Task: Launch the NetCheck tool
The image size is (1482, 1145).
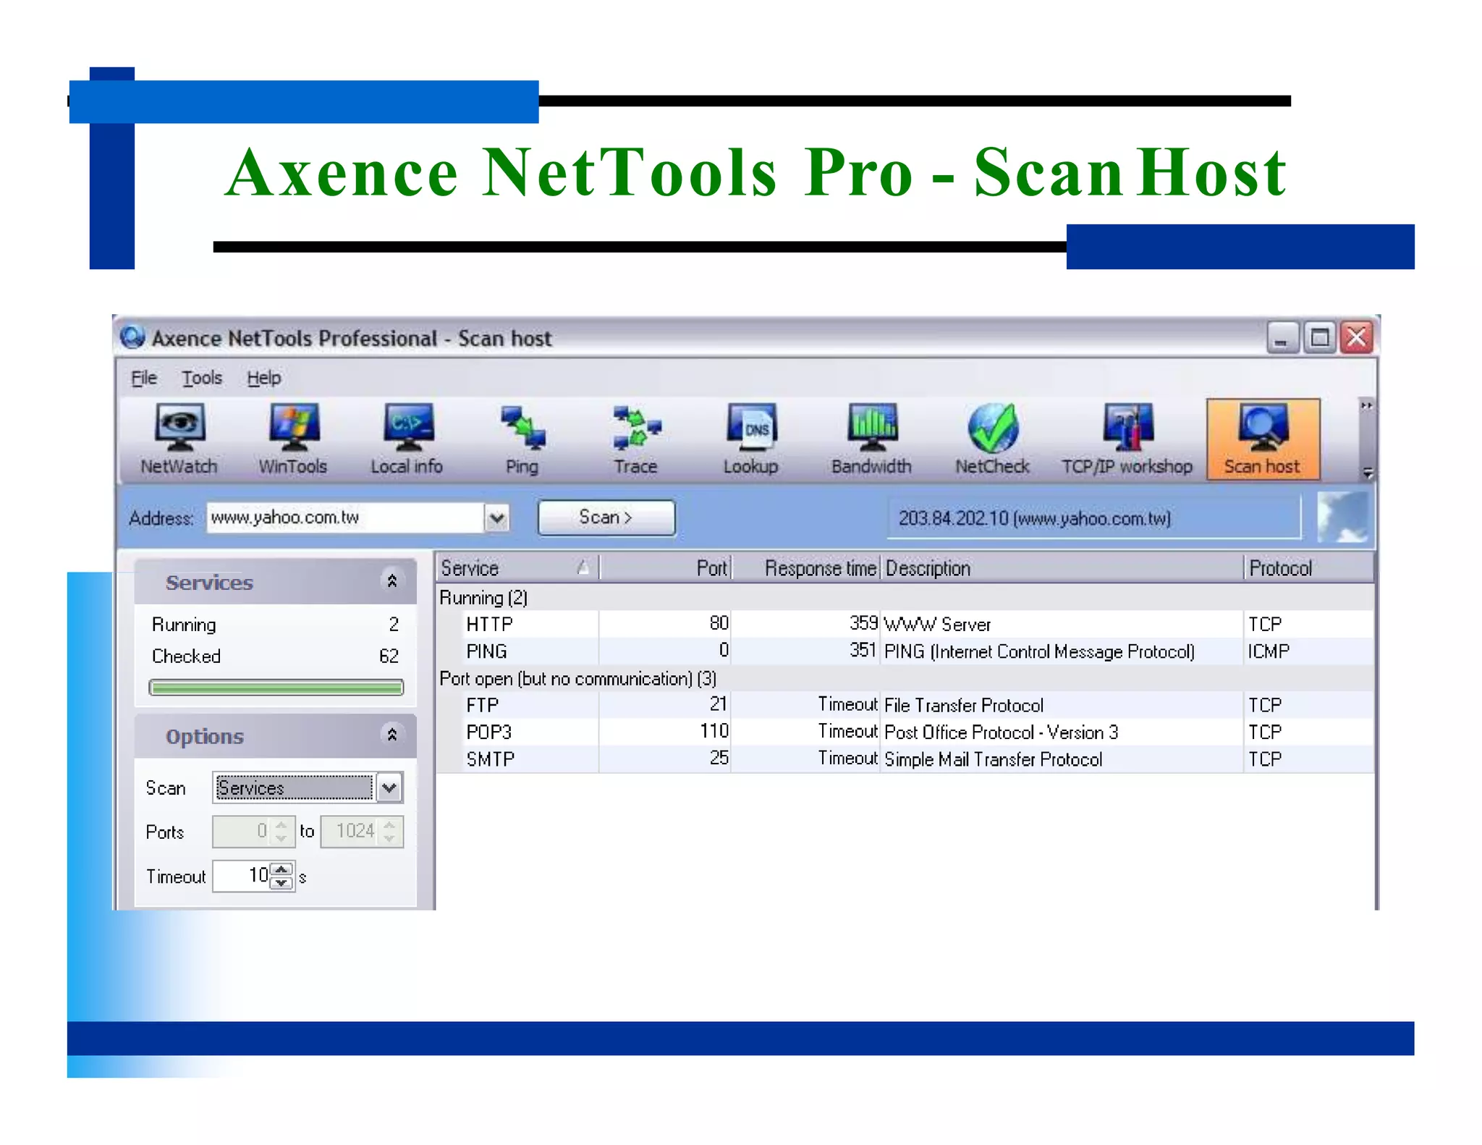Action: click(x=992, y=439)
